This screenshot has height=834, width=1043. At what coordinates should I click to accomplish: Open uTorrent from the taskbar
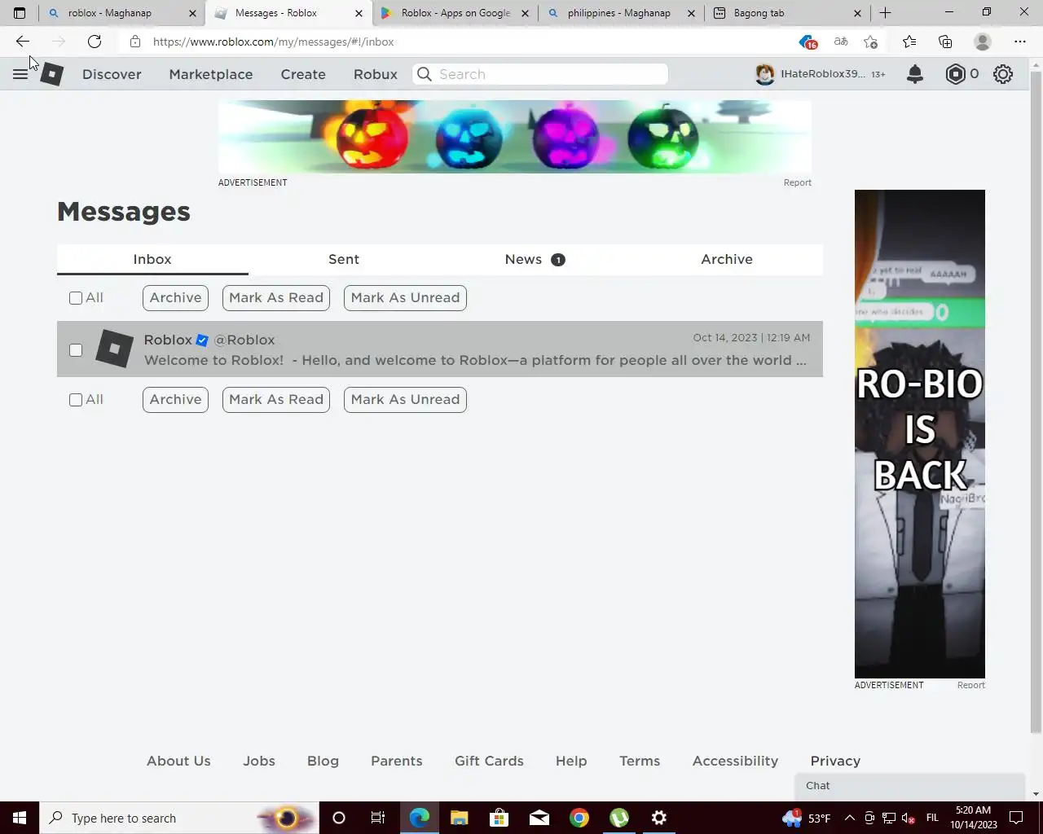619,818
